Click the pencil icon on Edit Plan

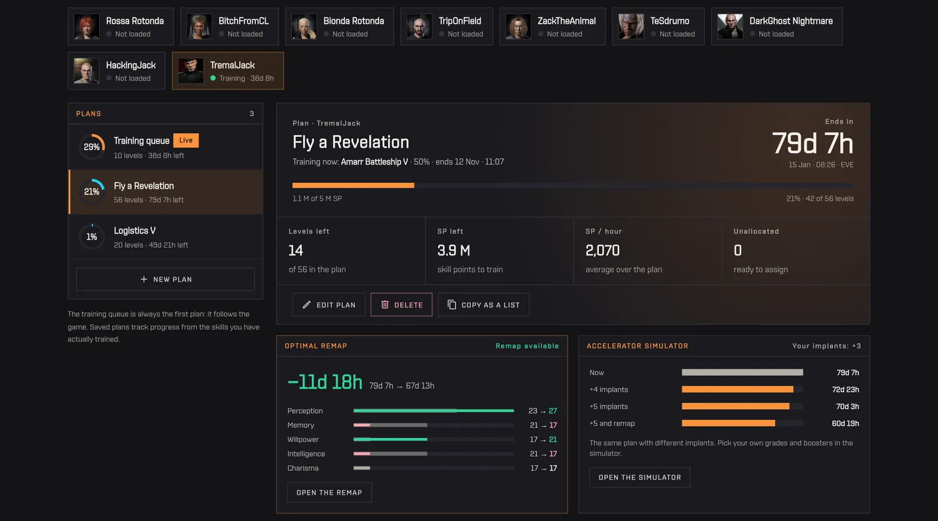[307, 305]
